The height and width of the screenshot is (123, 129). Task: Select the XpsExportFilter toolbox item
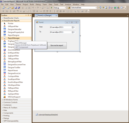[16, 94]
